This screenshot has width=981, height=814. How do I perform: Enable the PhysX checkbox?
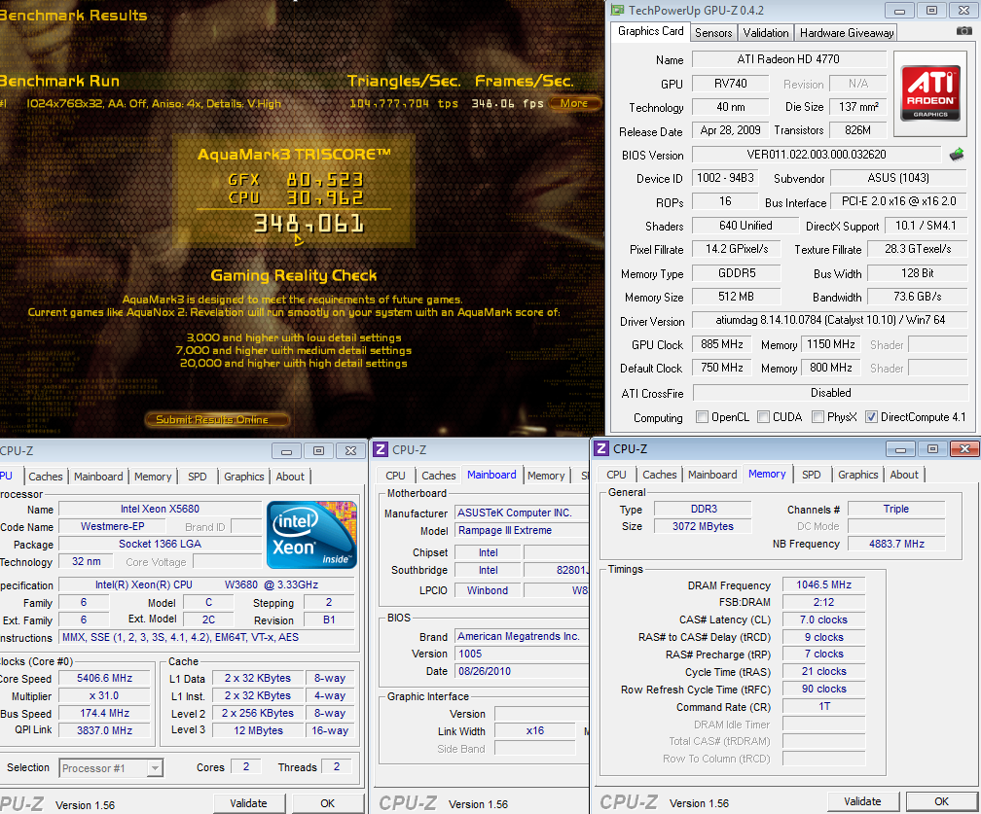pyautogui.click(x=817, y=417)
